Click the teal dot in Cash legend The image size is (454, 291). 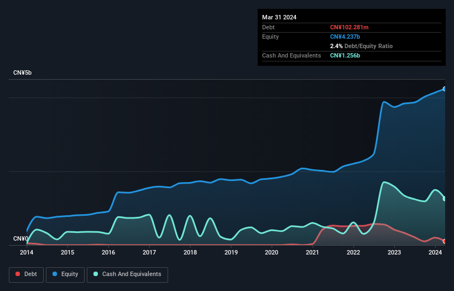[96, 274]
